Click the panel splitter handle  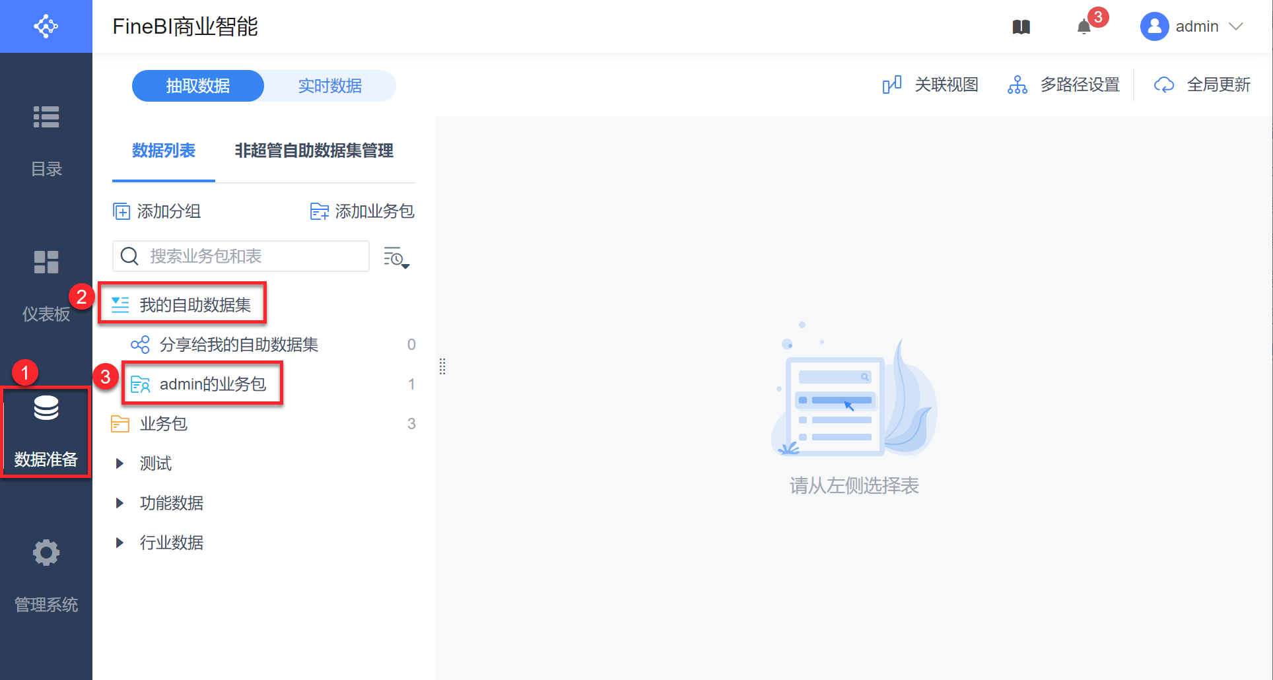pyautogui.click(x=442, y=366)
